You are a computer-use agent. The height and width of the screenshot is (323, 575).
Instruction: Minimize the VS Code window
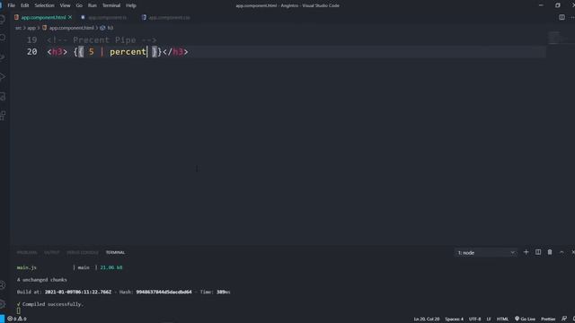click(x=541, y=5)
